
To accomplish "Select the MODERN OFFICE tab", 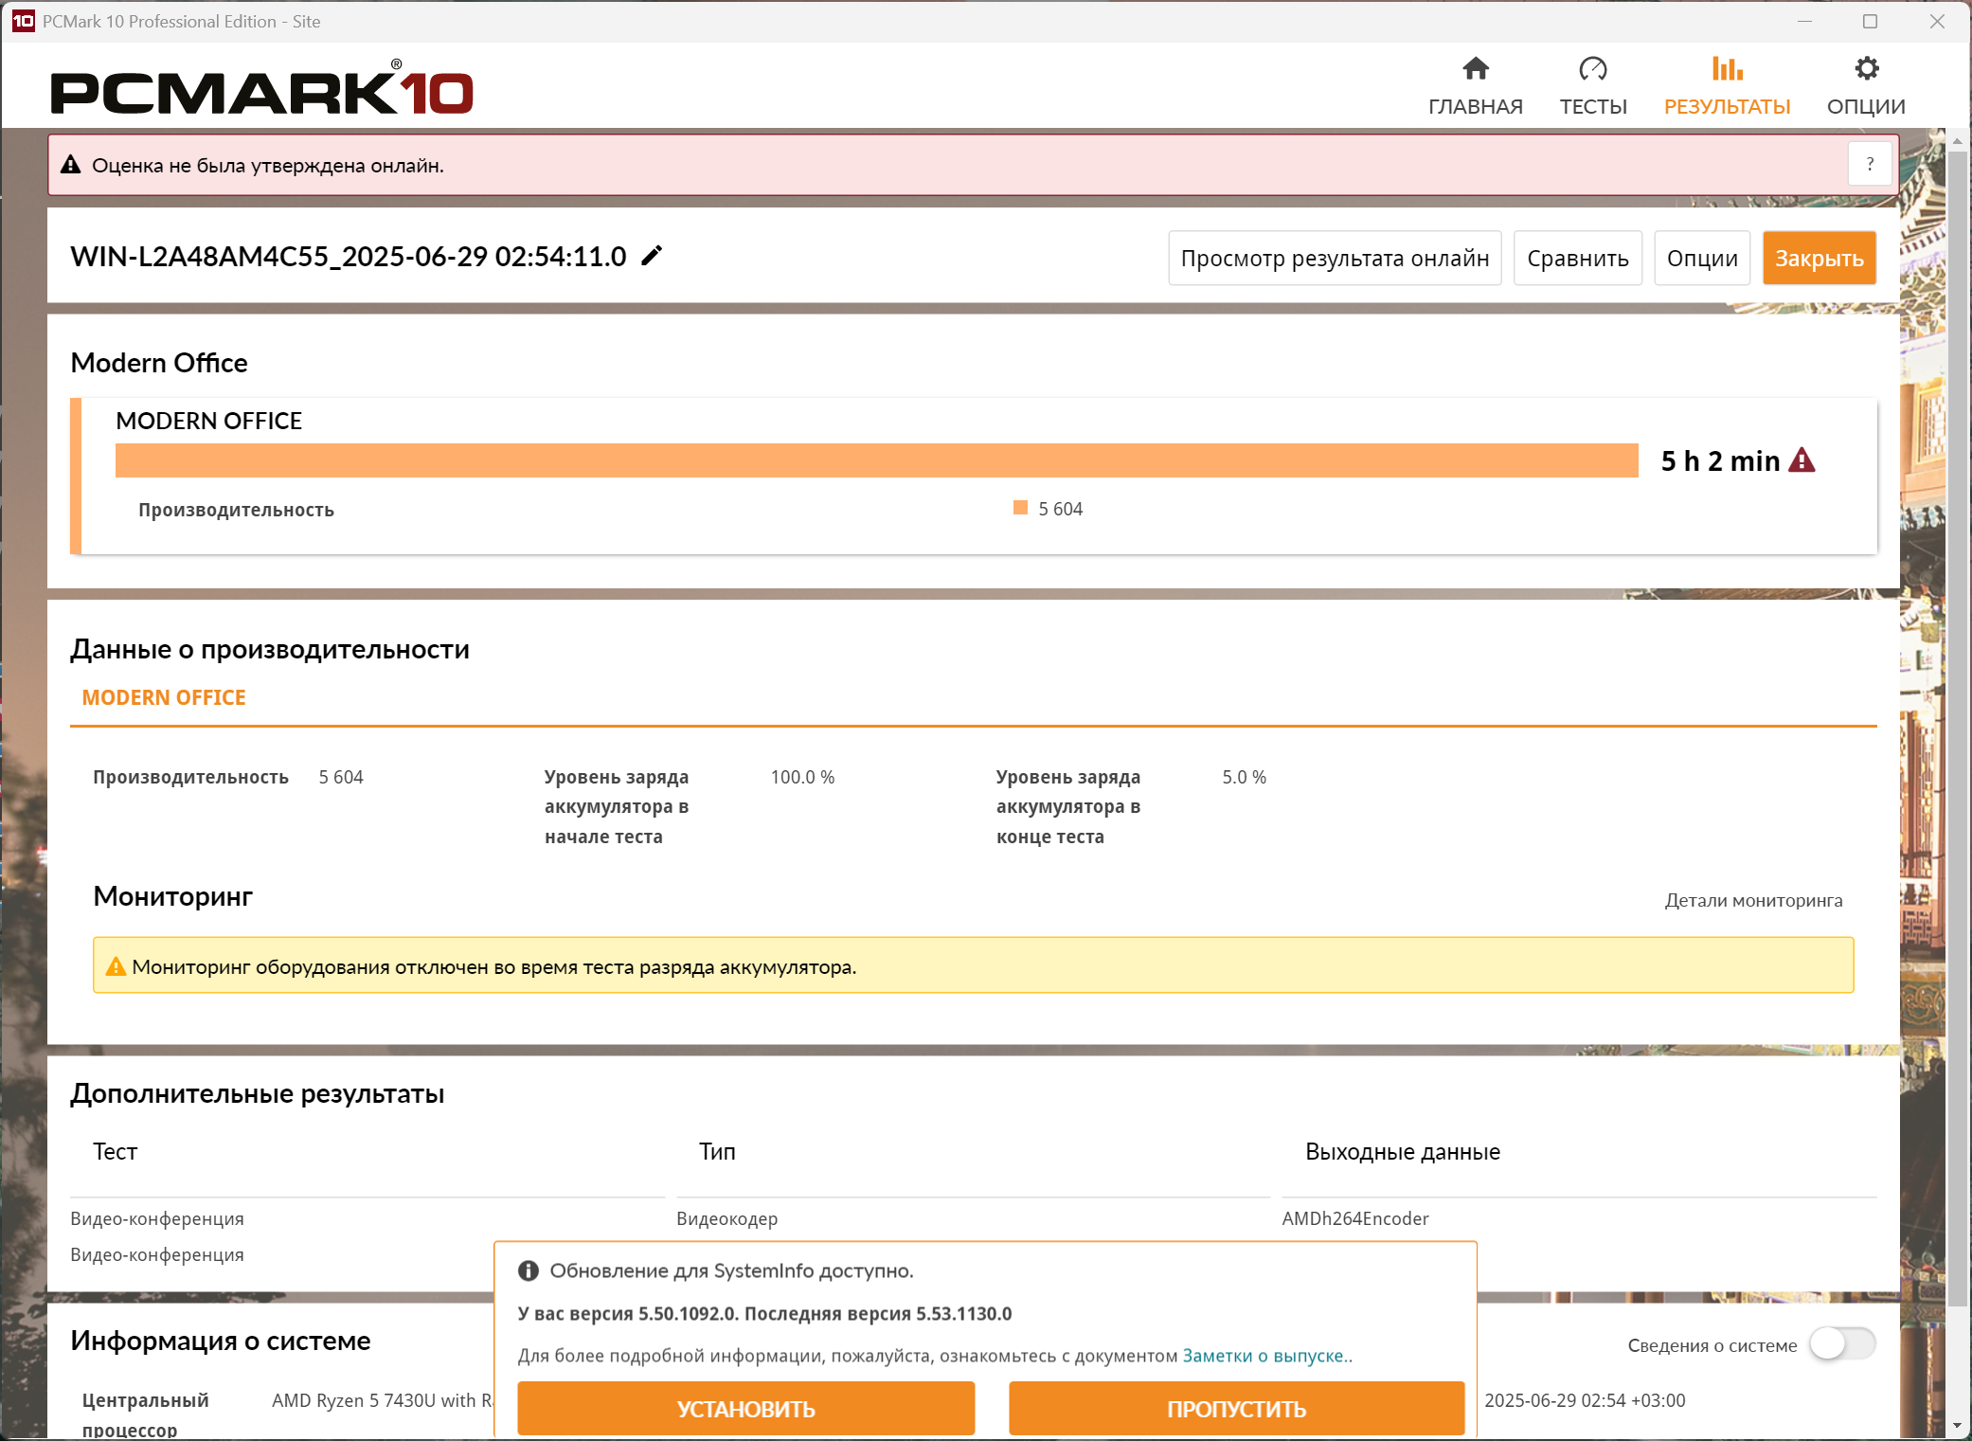I will point(164,697).
